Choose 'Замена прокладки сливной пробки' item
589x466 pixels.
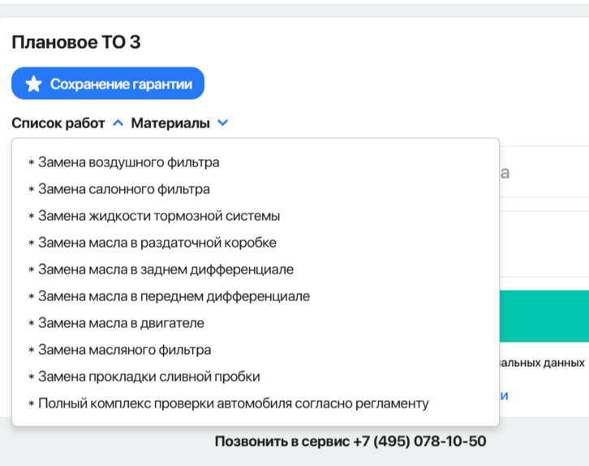coord(149,377)
